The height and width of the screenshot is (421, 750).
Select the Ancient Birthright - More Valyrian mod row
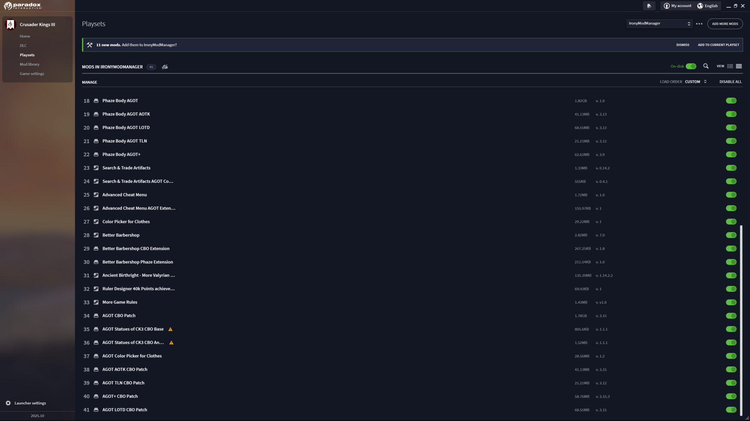(412, 276)
